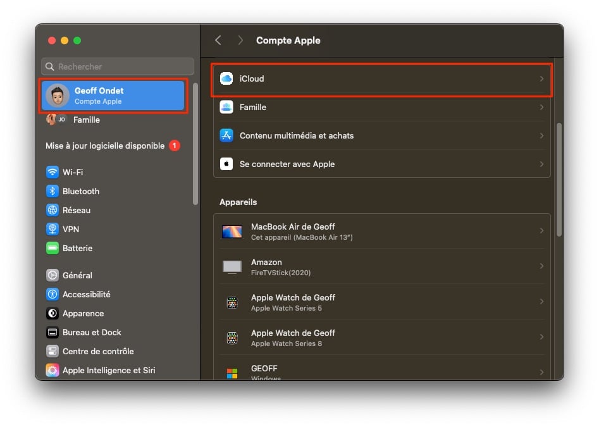Select the Général sidebar label

pyautogui.click(x=77, y=275)
